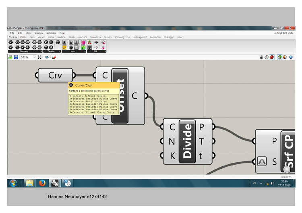The width and height of the screenshot is (302, 213).
Task: Select the solid black arrow icon in Util
Action: pyautogui.click(x=96, y=42)
